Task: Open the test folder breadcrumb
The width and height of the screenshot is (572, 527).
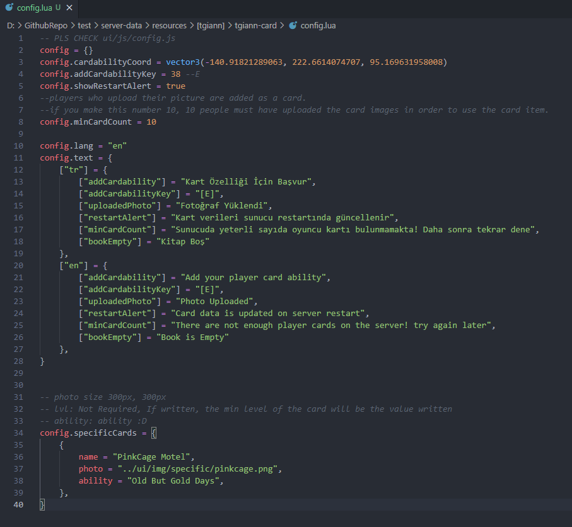Action: (84, 26)
